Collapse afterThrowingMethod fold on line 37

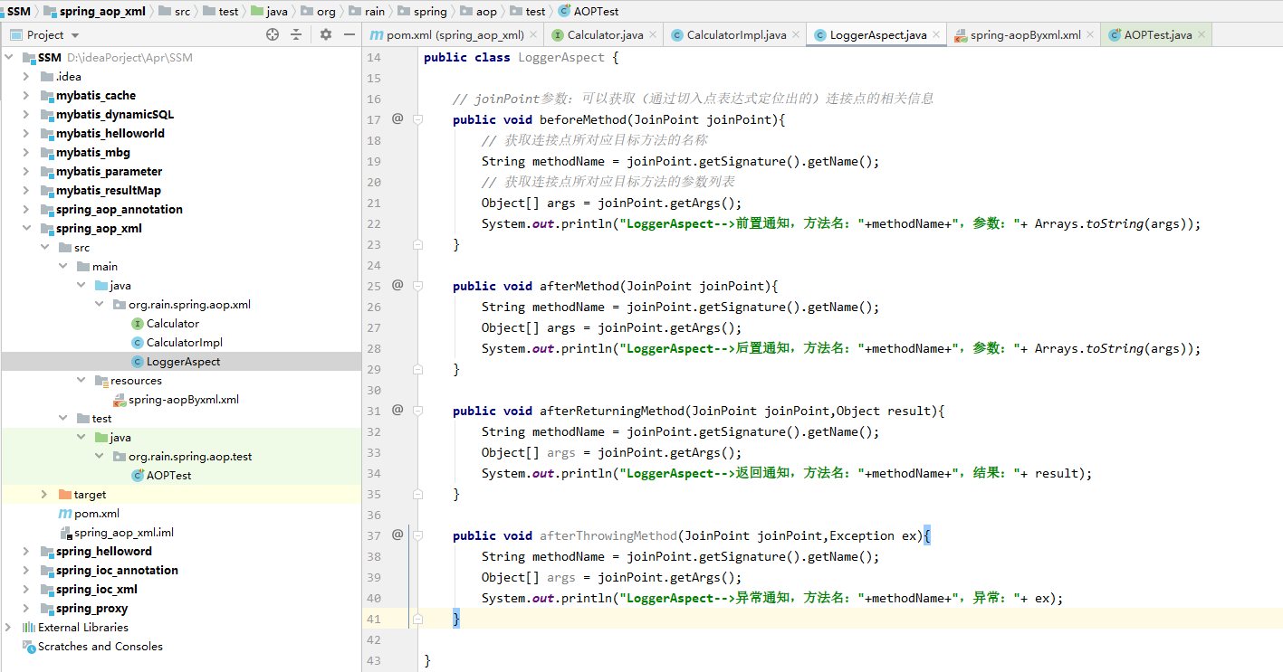click(x=417, y=535)
